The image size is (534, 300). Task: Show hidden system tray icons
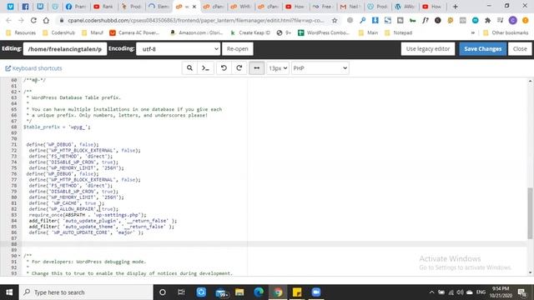click(x=431, y=292)
